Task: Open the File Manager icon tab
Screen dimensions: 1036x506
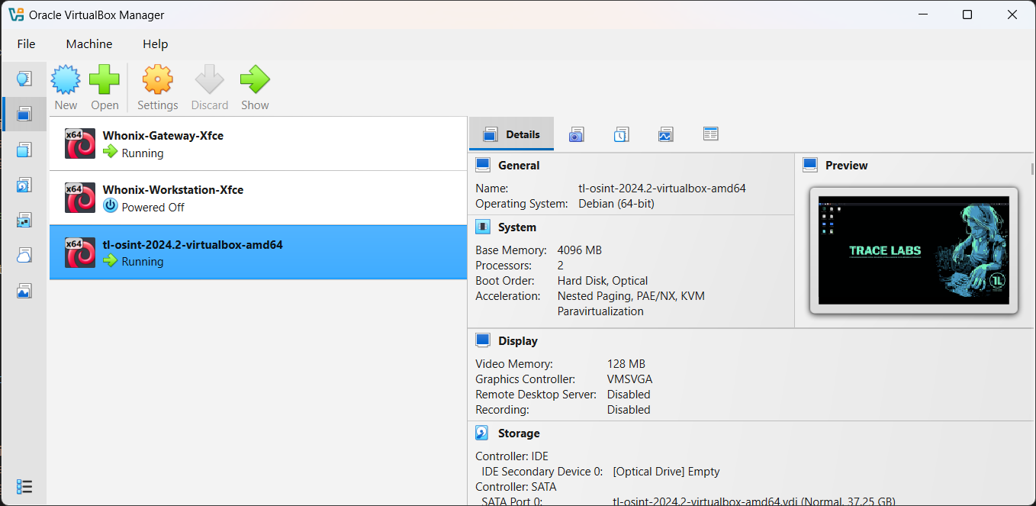Action: click(x=710, y=134)
